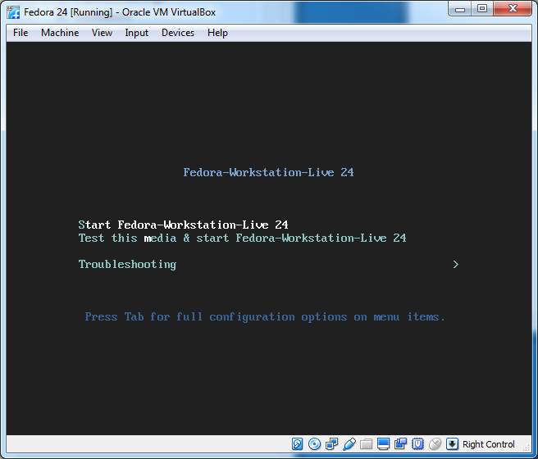538x459 pixels.
Task: Expand Troubleshooting submenu chevron arrow
Action: (x=456, y=264)
